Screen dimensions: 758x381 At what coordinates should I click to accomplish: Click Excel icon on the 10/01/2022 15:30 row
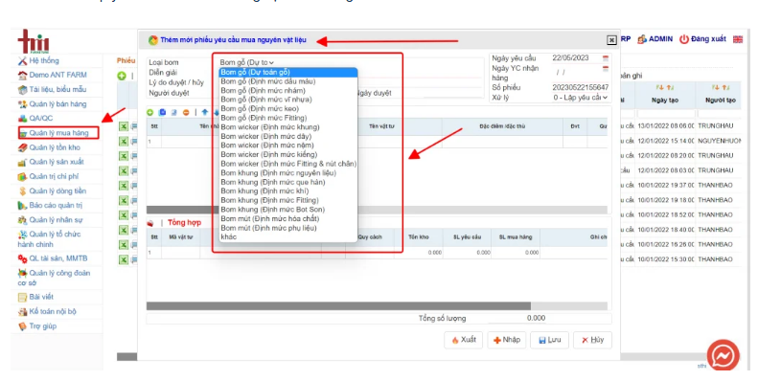click(x=124, y=259)
